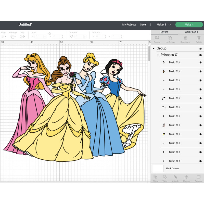Click the Flatten tool
The image size is (204, 204).
[186, 178]
